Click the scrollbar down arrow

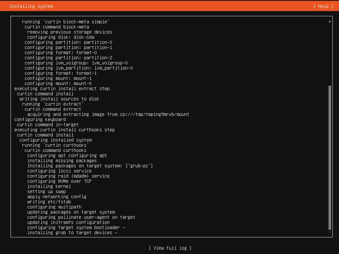point(330,233)
